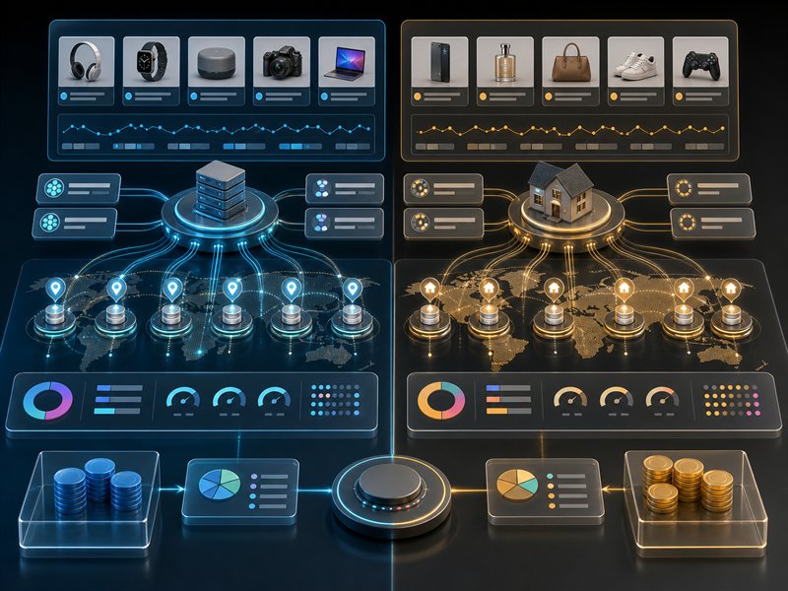The height and width of the screenshot is (591, 788).
Task: Open the upper-right card beside the house hub
Action: click(x=709, y=188)
